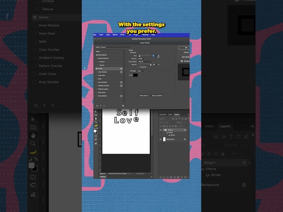Enable the Inner Glow checkbox
The image size is (283, 212).
(x=96, y=76)
